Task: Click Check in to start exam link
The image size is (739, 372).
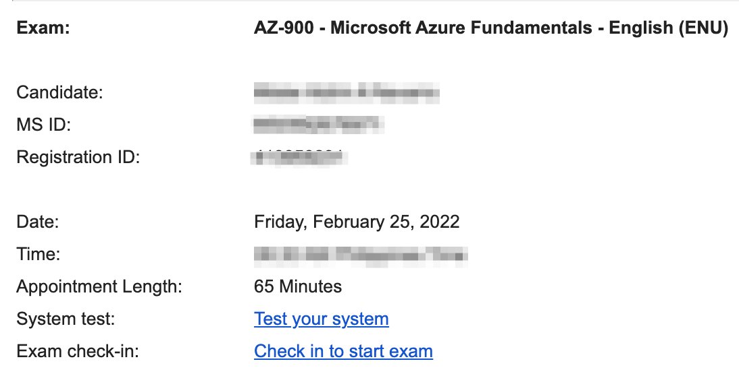Action: (x=343, y=351)
